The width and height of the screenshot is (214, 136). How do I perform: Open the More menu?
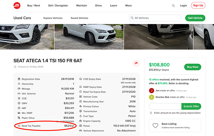129,6
